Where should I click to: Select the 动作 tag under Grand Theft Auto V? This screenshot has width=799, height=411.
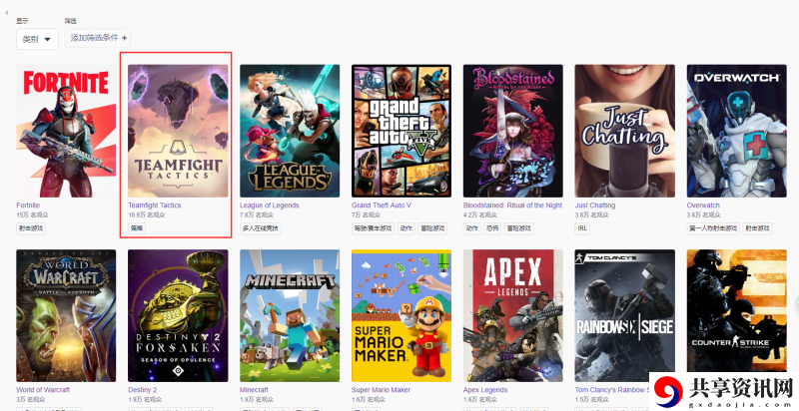[x=406, y=228]
